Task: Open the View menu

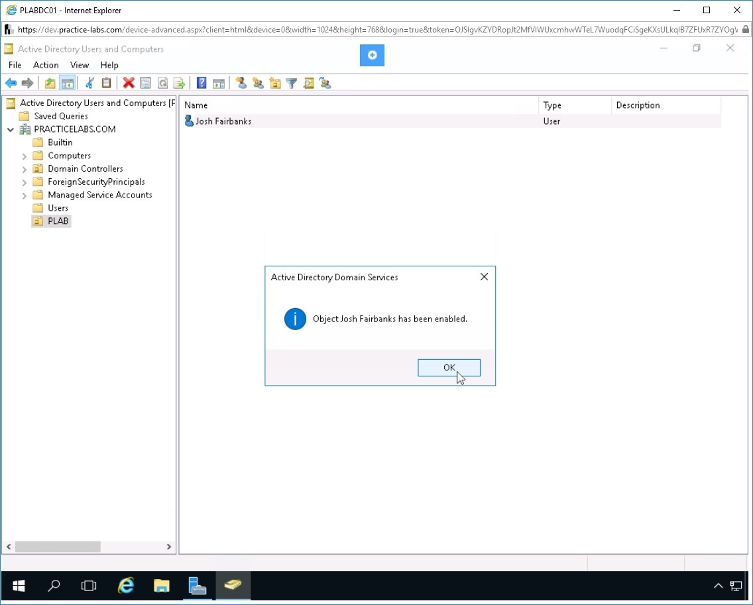Action: coord(80,65)
